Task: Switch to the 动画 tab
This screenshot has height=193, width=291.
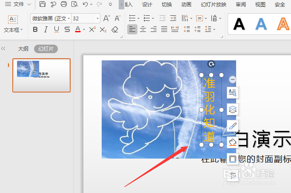Action: tap(186, 4)
